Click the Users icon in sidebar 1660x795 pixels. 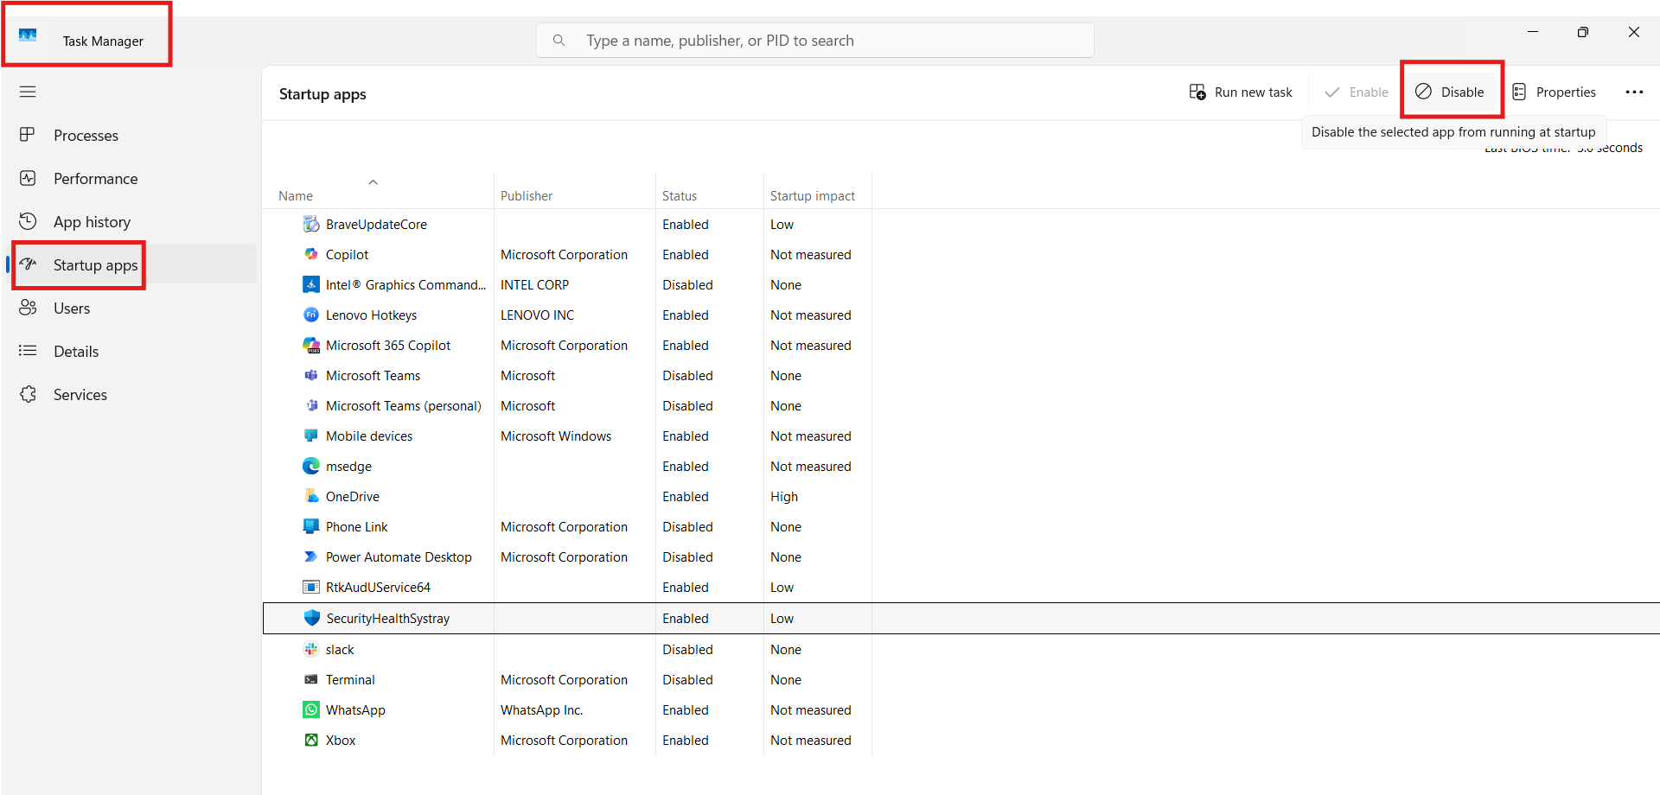(x=29, y=308)
